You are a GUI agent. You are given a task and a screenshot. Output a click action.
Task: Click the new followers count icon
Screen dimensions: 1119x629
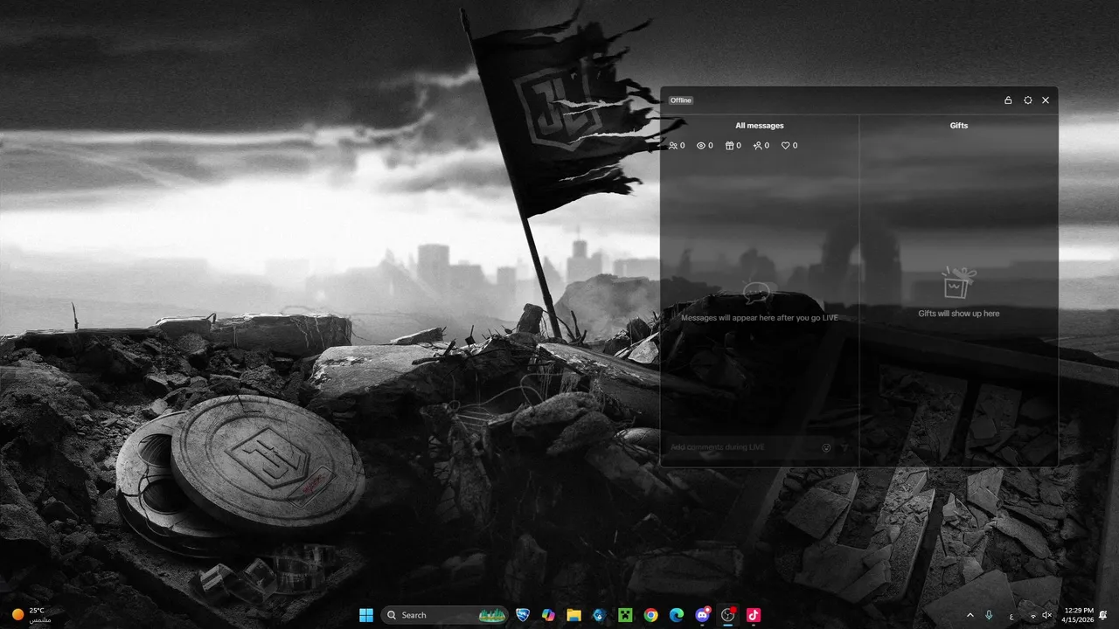point(758,146)
